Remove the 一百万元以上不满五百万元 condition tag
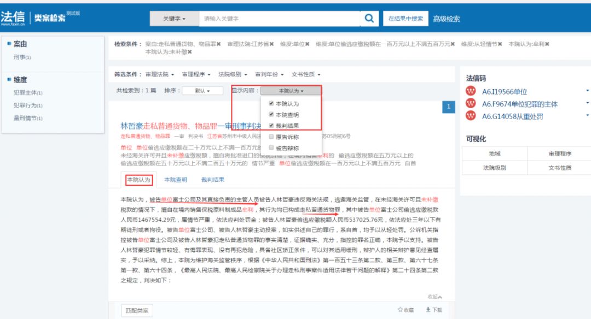The height and width of the screenshot is (319, 591). click(453, 44)
